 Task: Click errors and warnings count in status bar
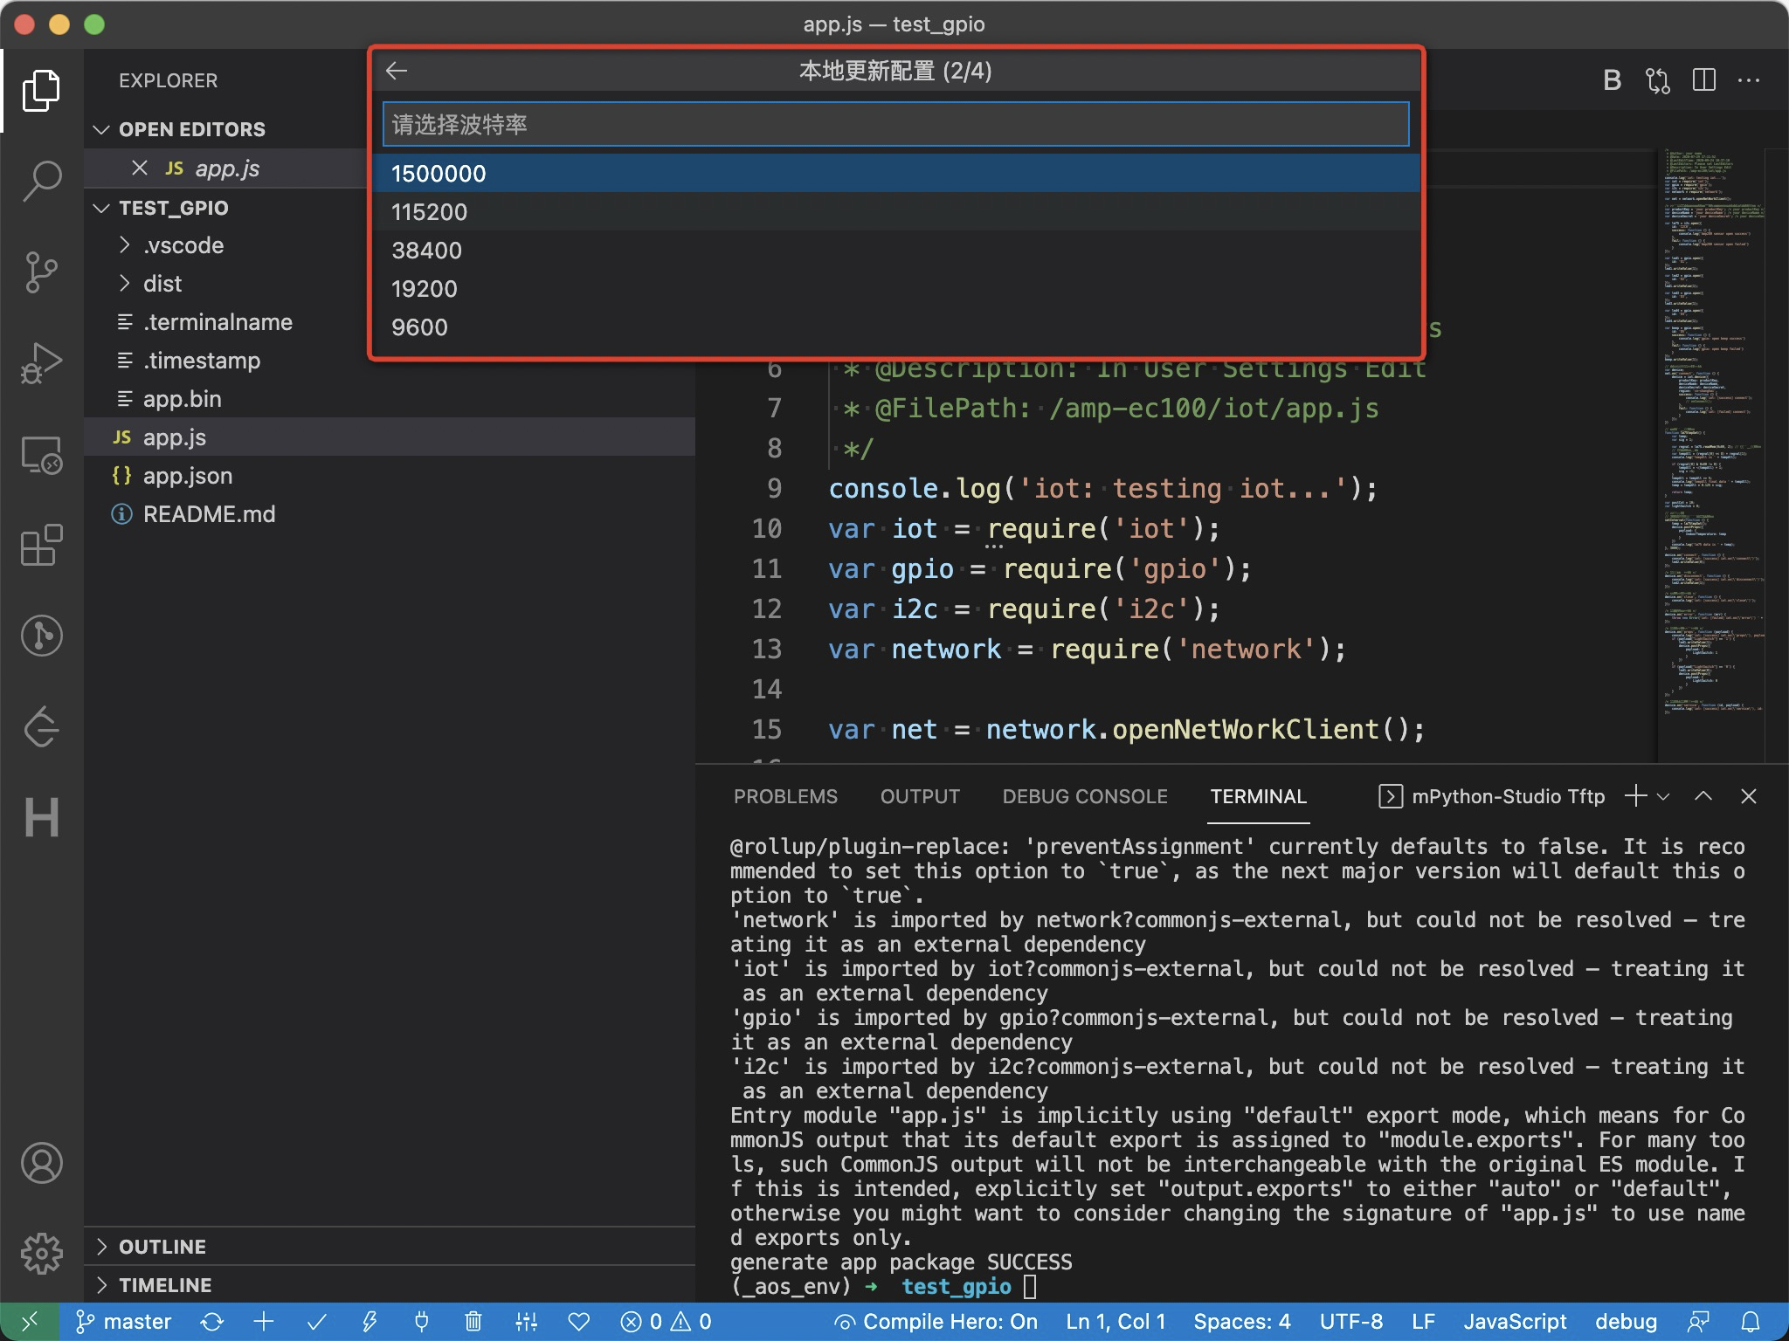tap(666, 1322)
